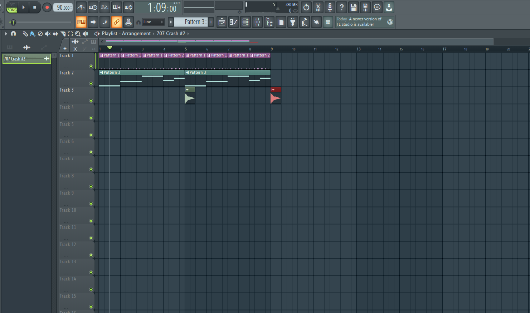Click the plugin database plug icon
Screen dimensions: 530x313
click(x=293, y=22)
